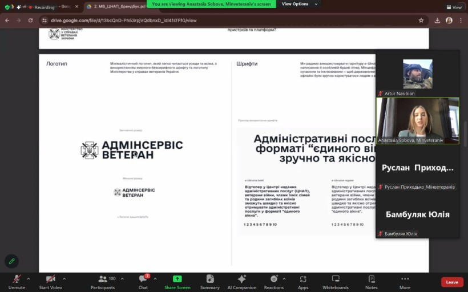This screenshot has height=292, width=468.
Task: Open the Participants panel
Action: click(103, 282)
